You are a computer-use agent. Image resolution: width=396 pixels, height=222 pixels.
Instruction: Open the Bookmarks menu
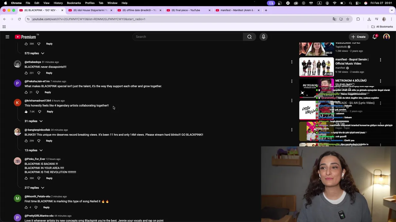tap(74, 3)
